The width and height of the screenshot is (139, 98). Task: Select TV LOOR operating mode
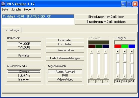click(x=24, y=43)
